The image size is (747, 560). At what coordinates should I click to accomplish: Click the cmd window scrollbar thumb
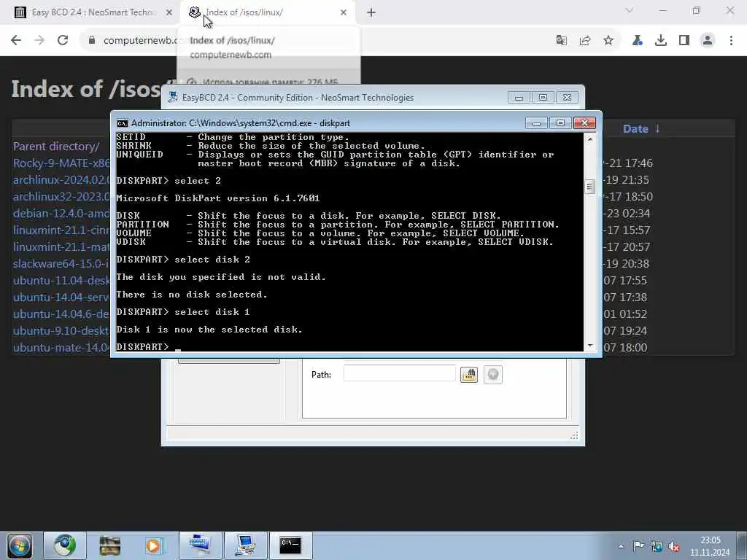[589, 187]
